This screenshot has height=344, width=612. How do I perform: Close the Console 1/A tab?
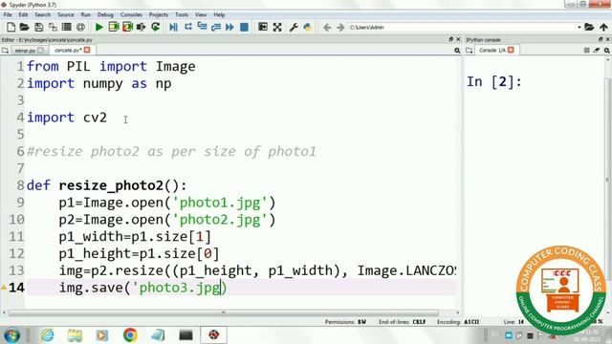(511, 50)
